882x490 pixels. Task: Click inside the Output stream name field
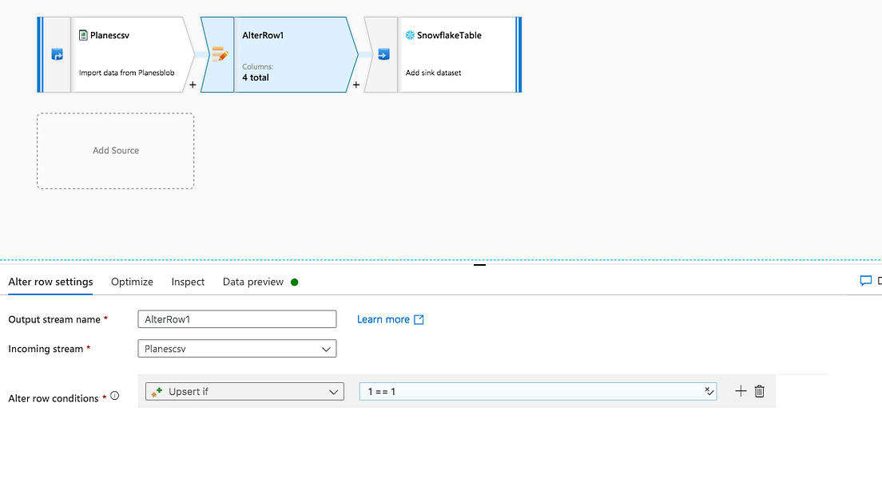point(236,319)
